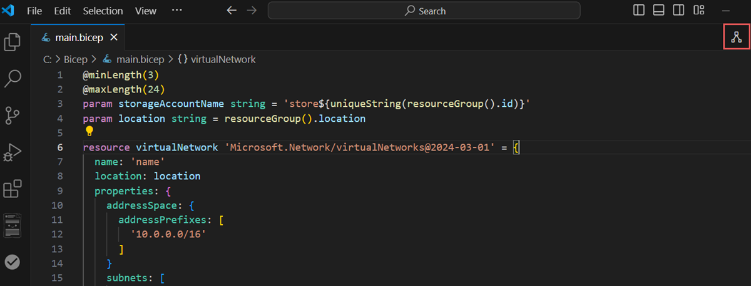Open the File menu
Image resolution: width=751 pixels, height=286 pixels.
tap(35, 11)
